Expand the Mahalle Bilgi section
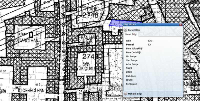Viewport: 200px width, 101px height. coord(125,93)
